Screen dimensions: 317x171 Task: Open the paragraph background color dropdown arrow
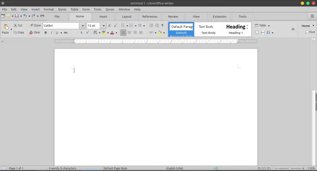(164, 33)
